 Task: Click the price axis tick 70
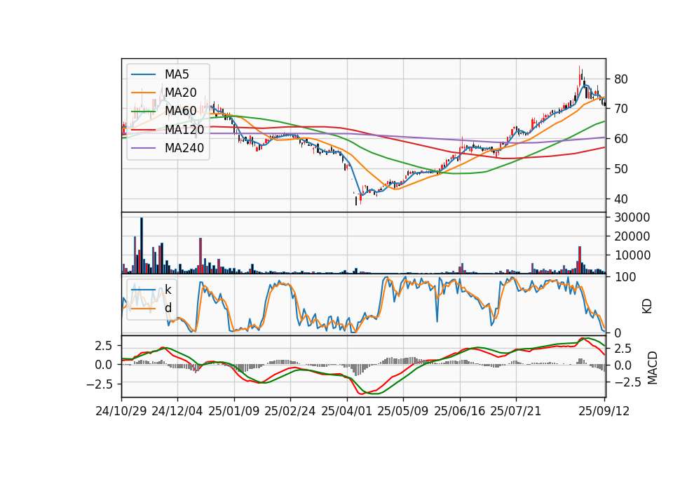pos(621,109)
